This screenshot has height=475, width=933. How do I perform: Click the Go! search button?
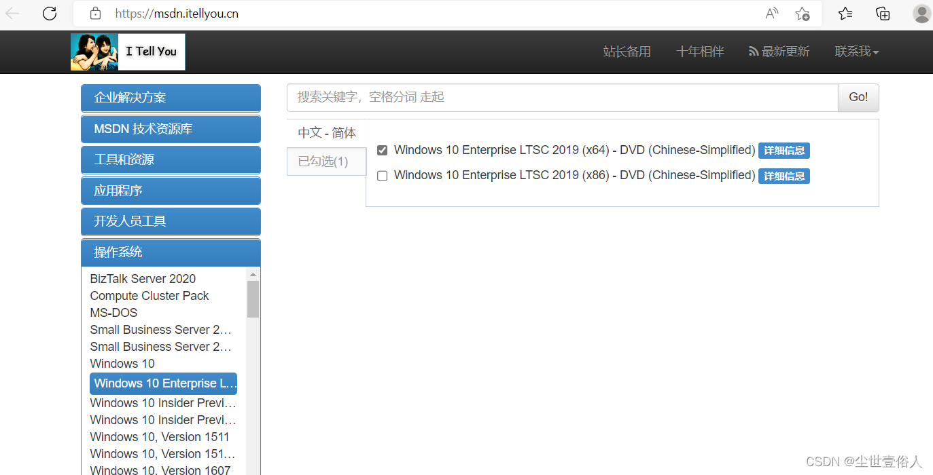pos(858,98)
